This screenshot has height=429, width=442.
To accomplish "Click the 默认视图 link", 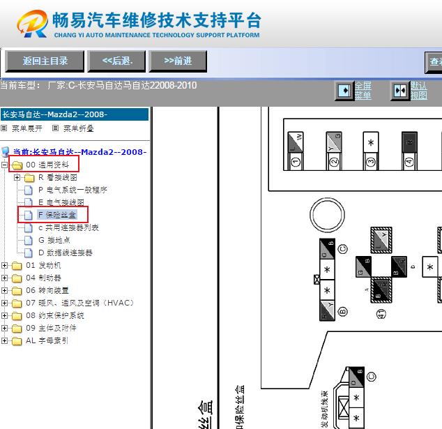I will (418, 91).
